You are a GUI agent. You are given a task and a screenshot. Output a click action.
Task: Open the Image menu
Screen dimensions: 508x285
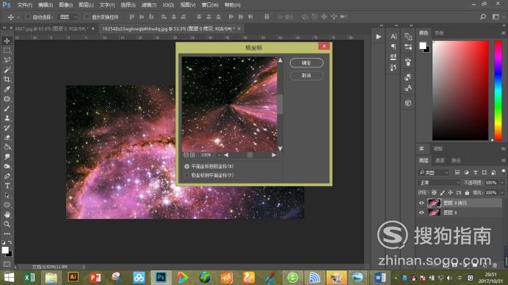pos(66,5)
